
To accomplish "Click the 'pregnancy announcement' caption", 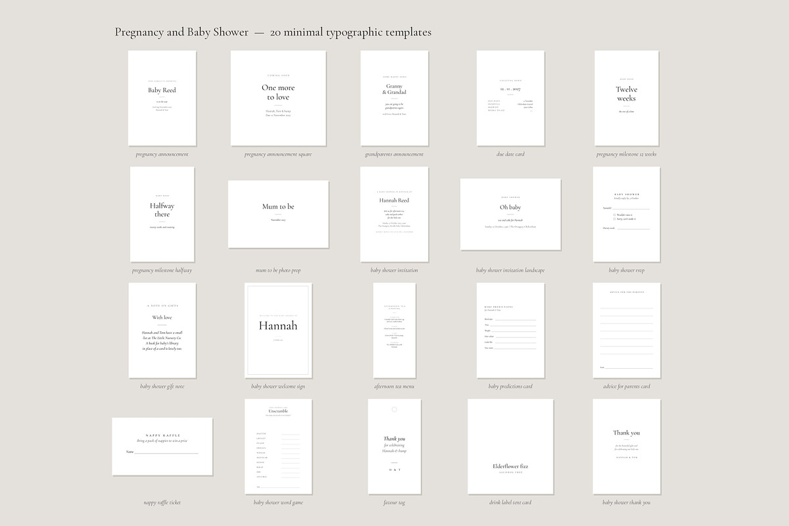I will [162, 155].
